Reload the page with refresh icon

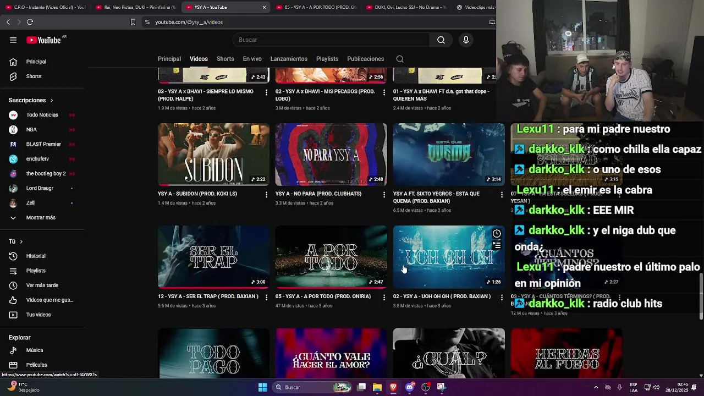(30, 22)
